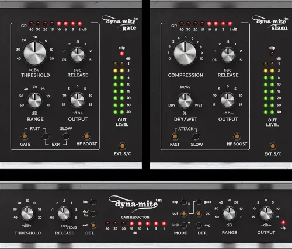292x249 pixels.
Task: Select ds/fm detector on bottom unit
Action: click(x=93, y=213)
